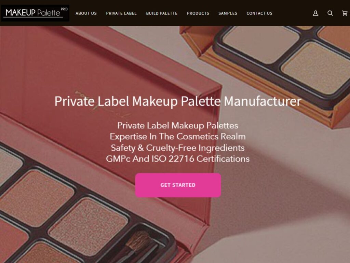Open the shopping cart icon
Image resolution: width=350 pixels, height=263 pixels.
(345, 13)
